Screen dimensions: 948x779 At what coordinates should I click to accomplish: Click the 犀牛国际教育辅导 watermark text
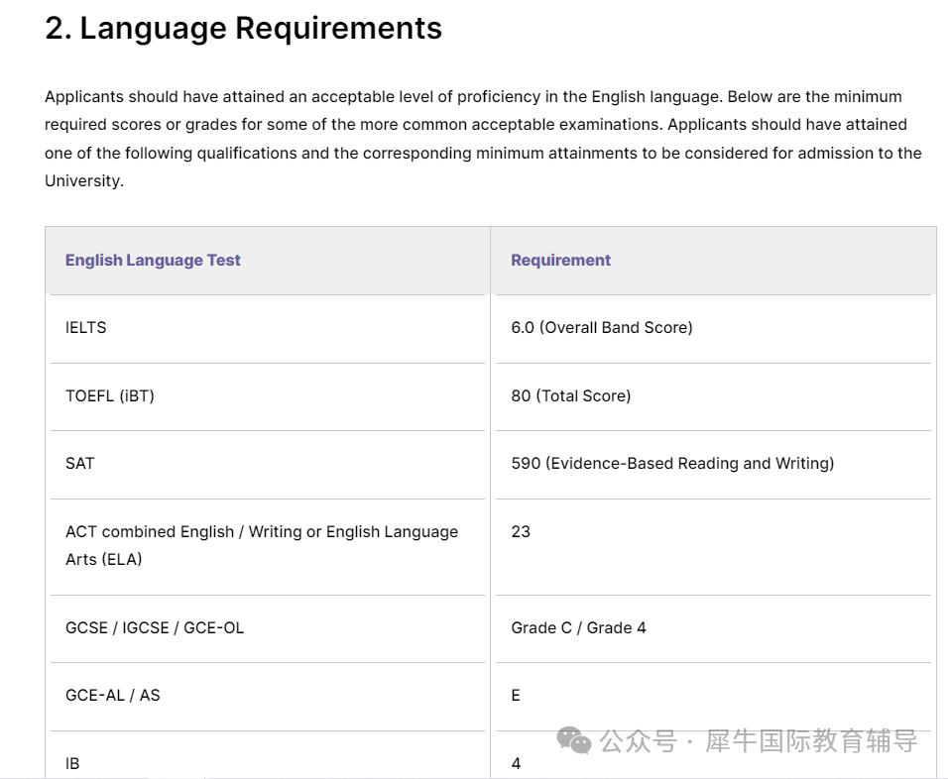(811, 740)
